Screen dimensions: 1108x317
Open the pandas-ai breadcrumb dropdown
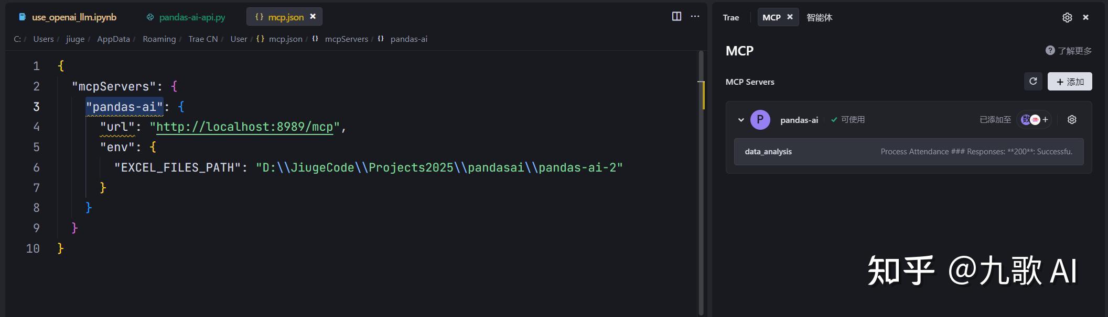[x=408, y=39]
